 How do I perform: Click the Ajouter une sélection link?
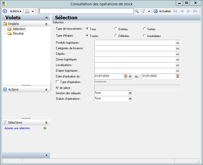17,128
